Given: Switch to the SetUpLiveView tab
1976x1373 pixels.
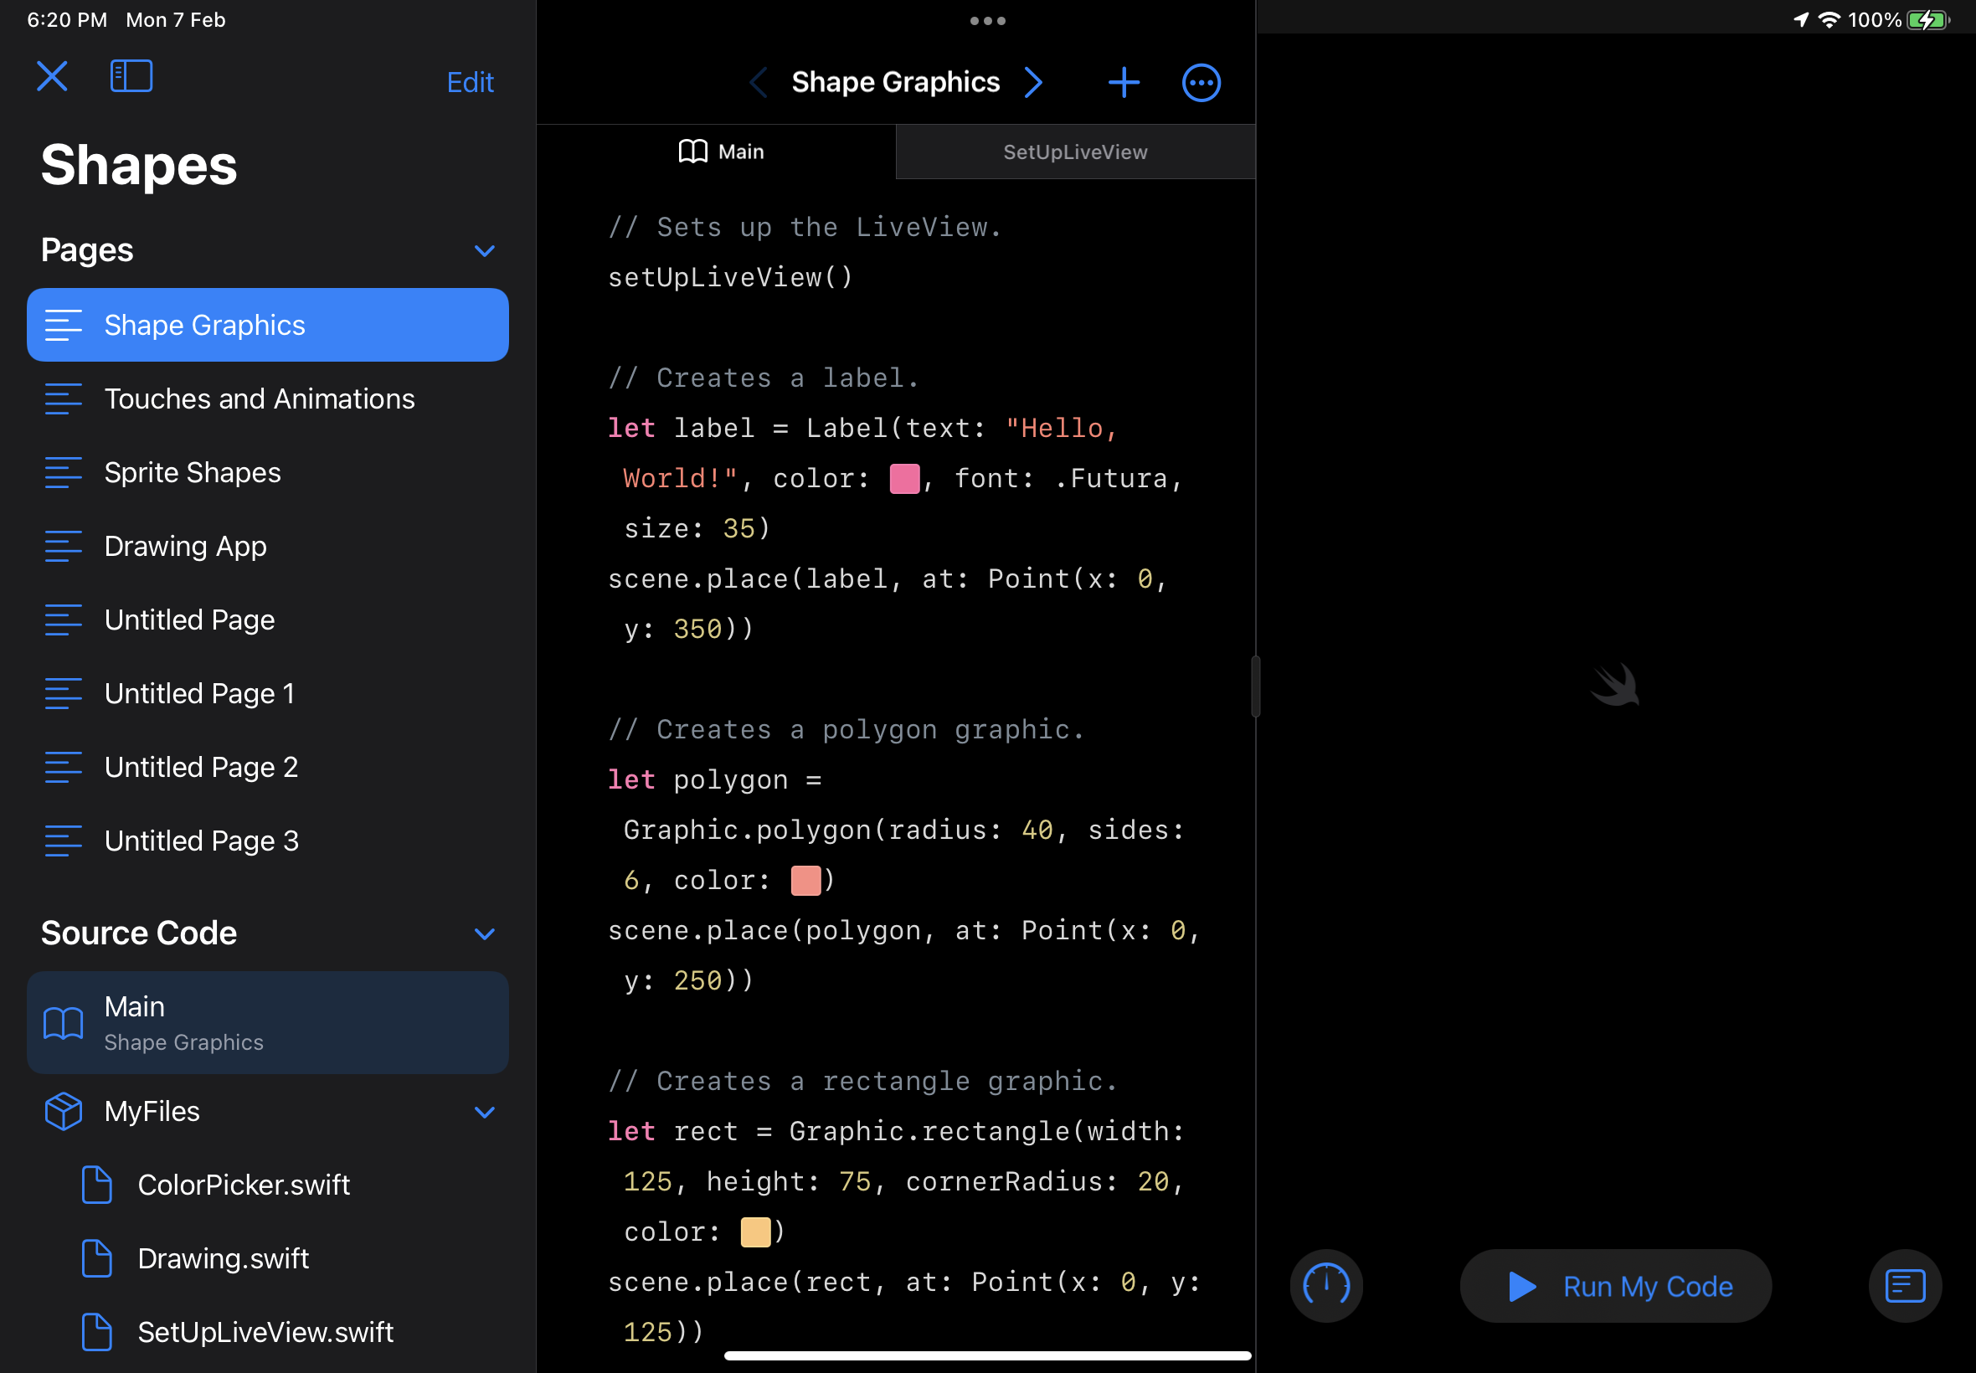Looking at the screenshot, I should (x=1075, y=152).
